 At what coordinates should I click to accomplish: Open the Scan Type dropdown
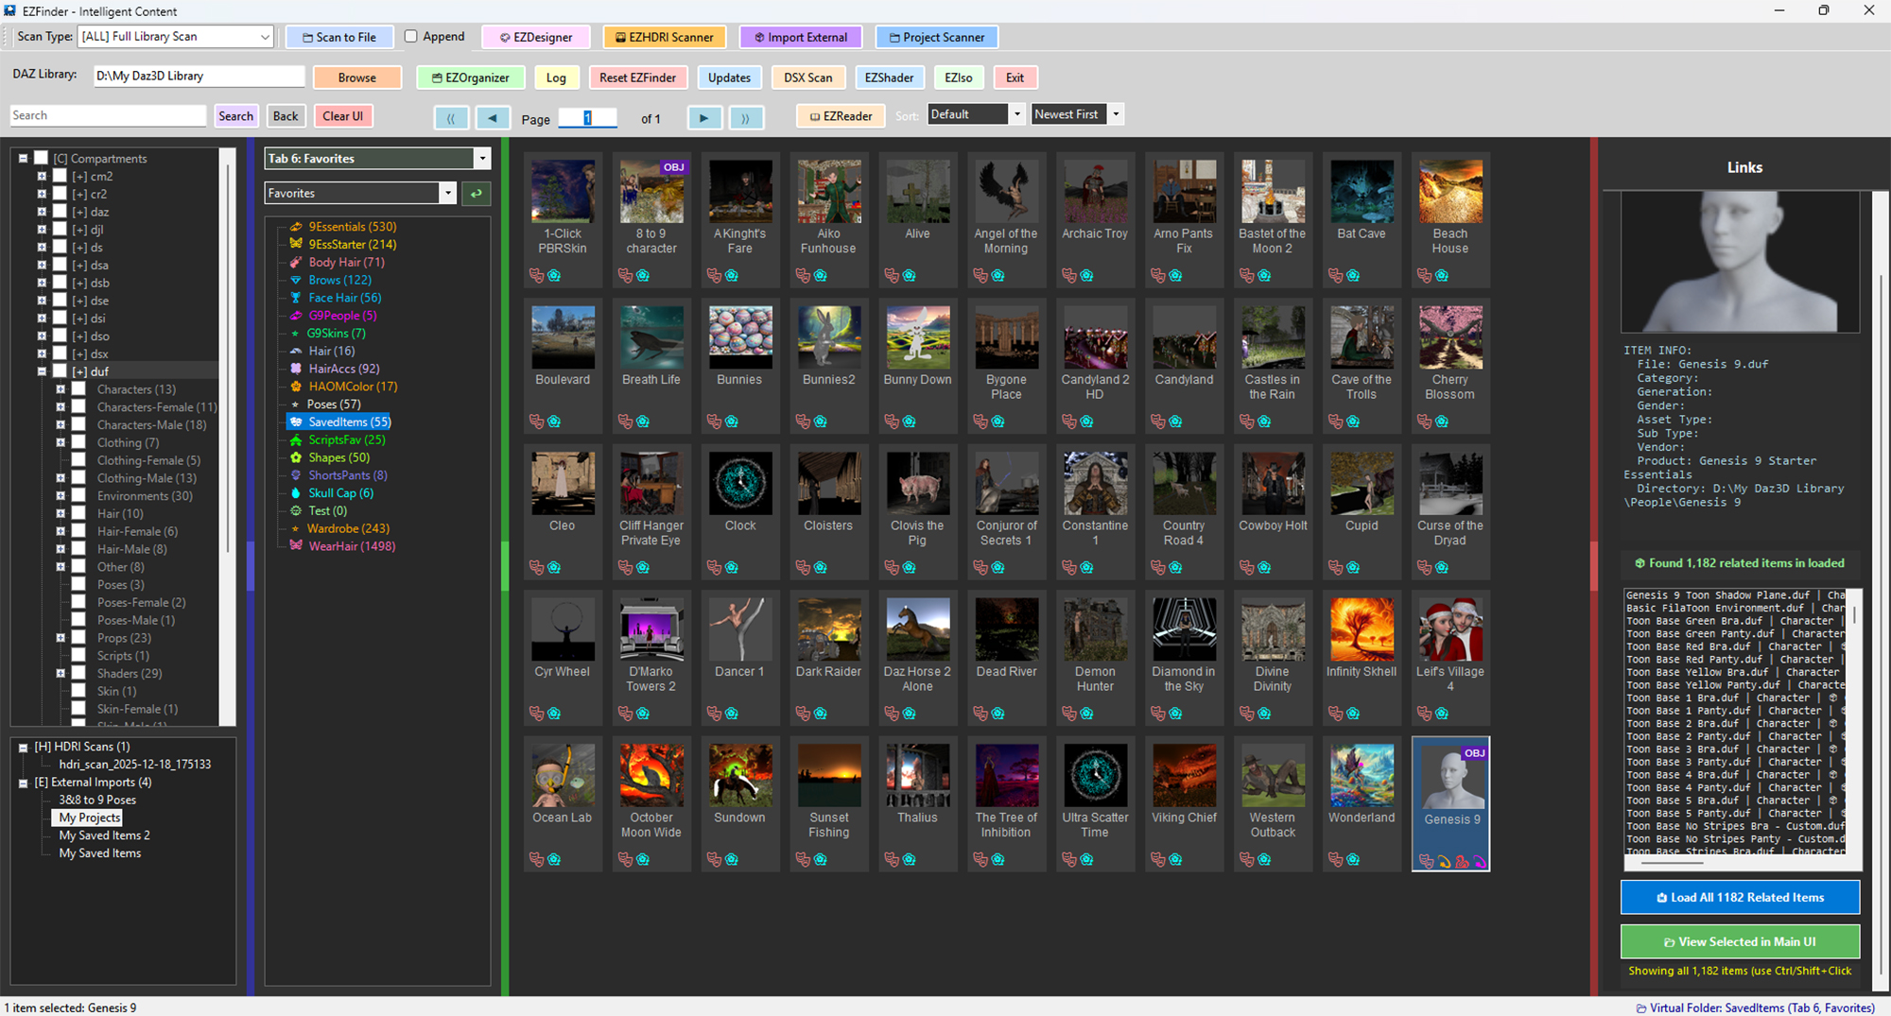coord(175,37)
